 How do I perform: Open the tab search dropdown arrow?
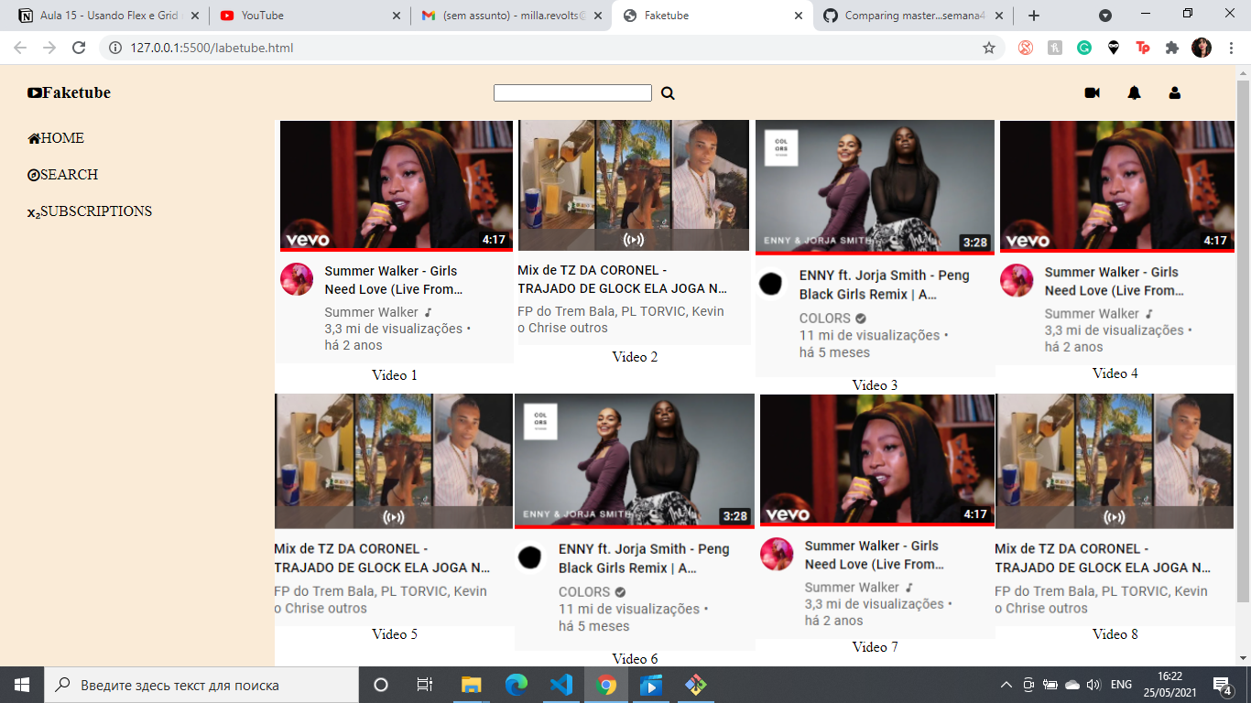point(1105,16)
